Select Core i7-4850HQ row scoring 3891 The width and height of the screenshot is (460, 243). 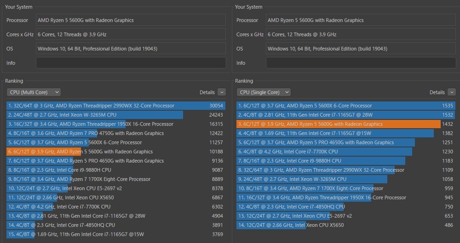coord(116,225)
